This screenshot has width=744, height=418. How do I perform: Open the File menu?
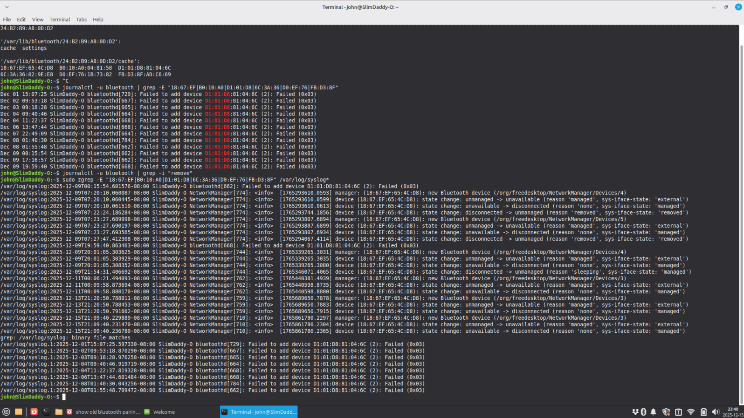coord(7,20)
